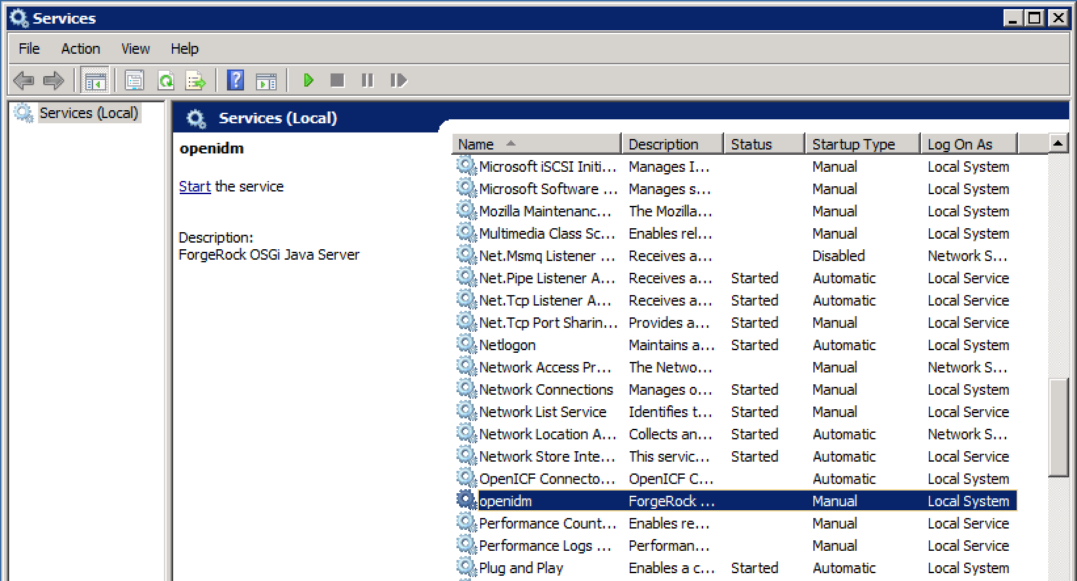Pause service with pause icon
1077x581 pixels.
[x=367, y=81]
